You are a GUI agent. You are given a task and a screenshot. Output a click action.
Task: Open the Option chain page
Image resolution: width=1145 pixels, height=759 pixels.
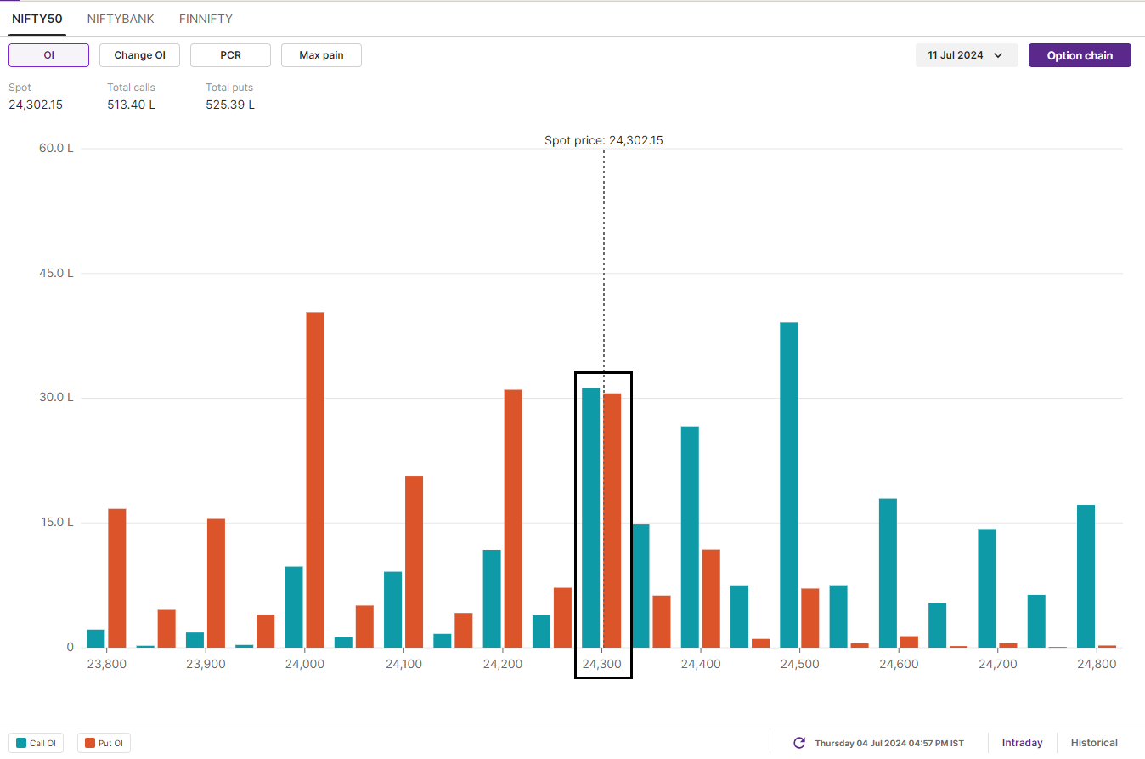tap(1080, 55)
